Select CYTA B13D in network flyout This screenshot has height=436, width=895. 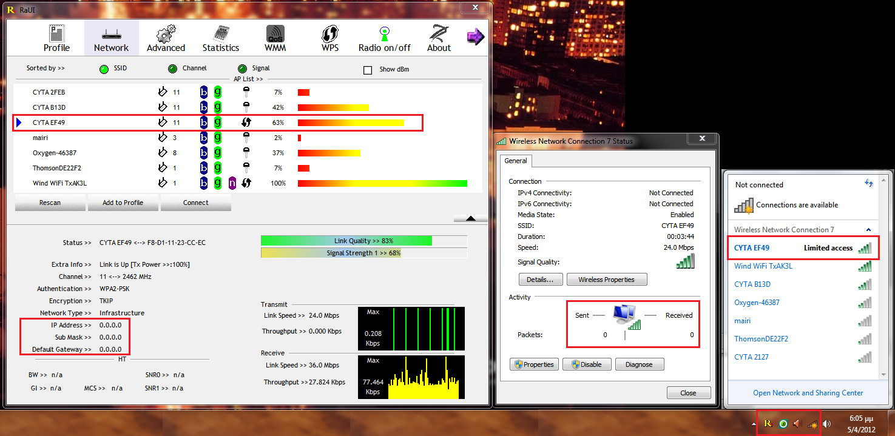tap(803, 284)
